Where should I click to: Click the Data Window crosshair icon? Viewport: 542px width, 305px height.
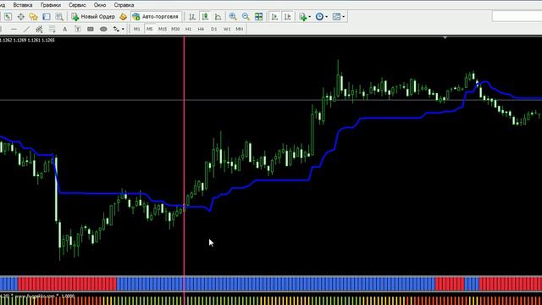coord(20,17)
